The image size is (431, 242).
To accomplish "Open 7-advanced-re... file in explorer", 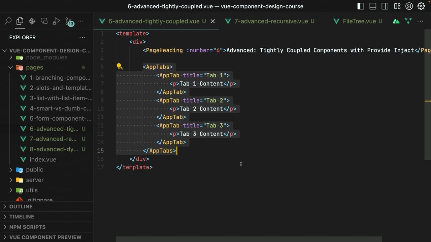I will (x=53, y=139).
